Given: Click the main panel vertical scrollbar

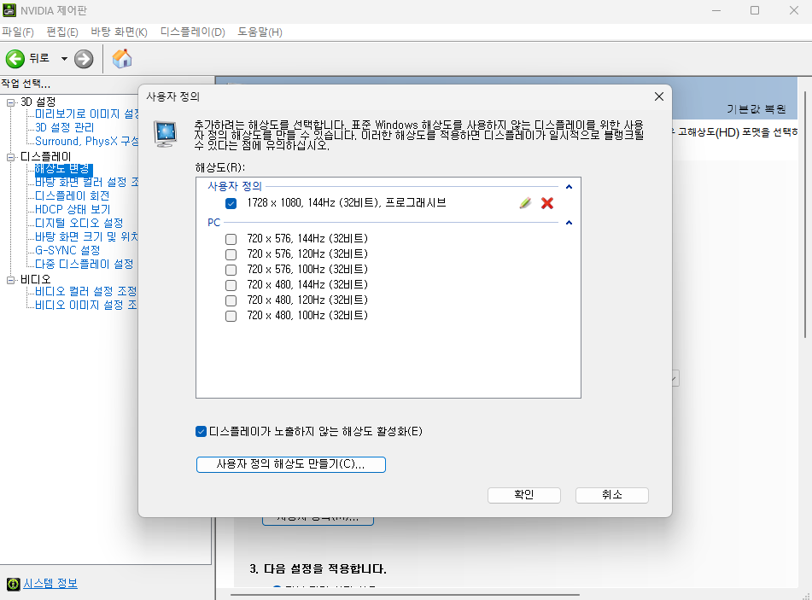Looking at the screenshot, I should coord(805,214).
